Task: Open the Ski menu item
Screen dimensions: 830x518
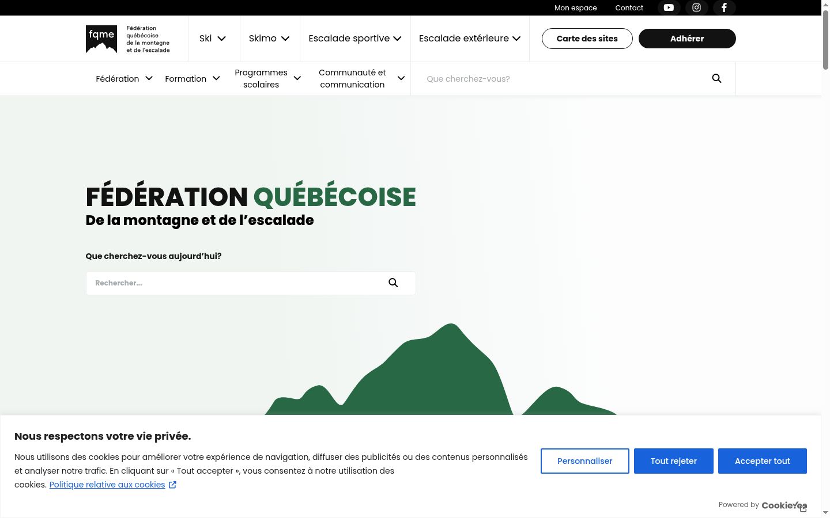Action: click(x=205, y=39)
